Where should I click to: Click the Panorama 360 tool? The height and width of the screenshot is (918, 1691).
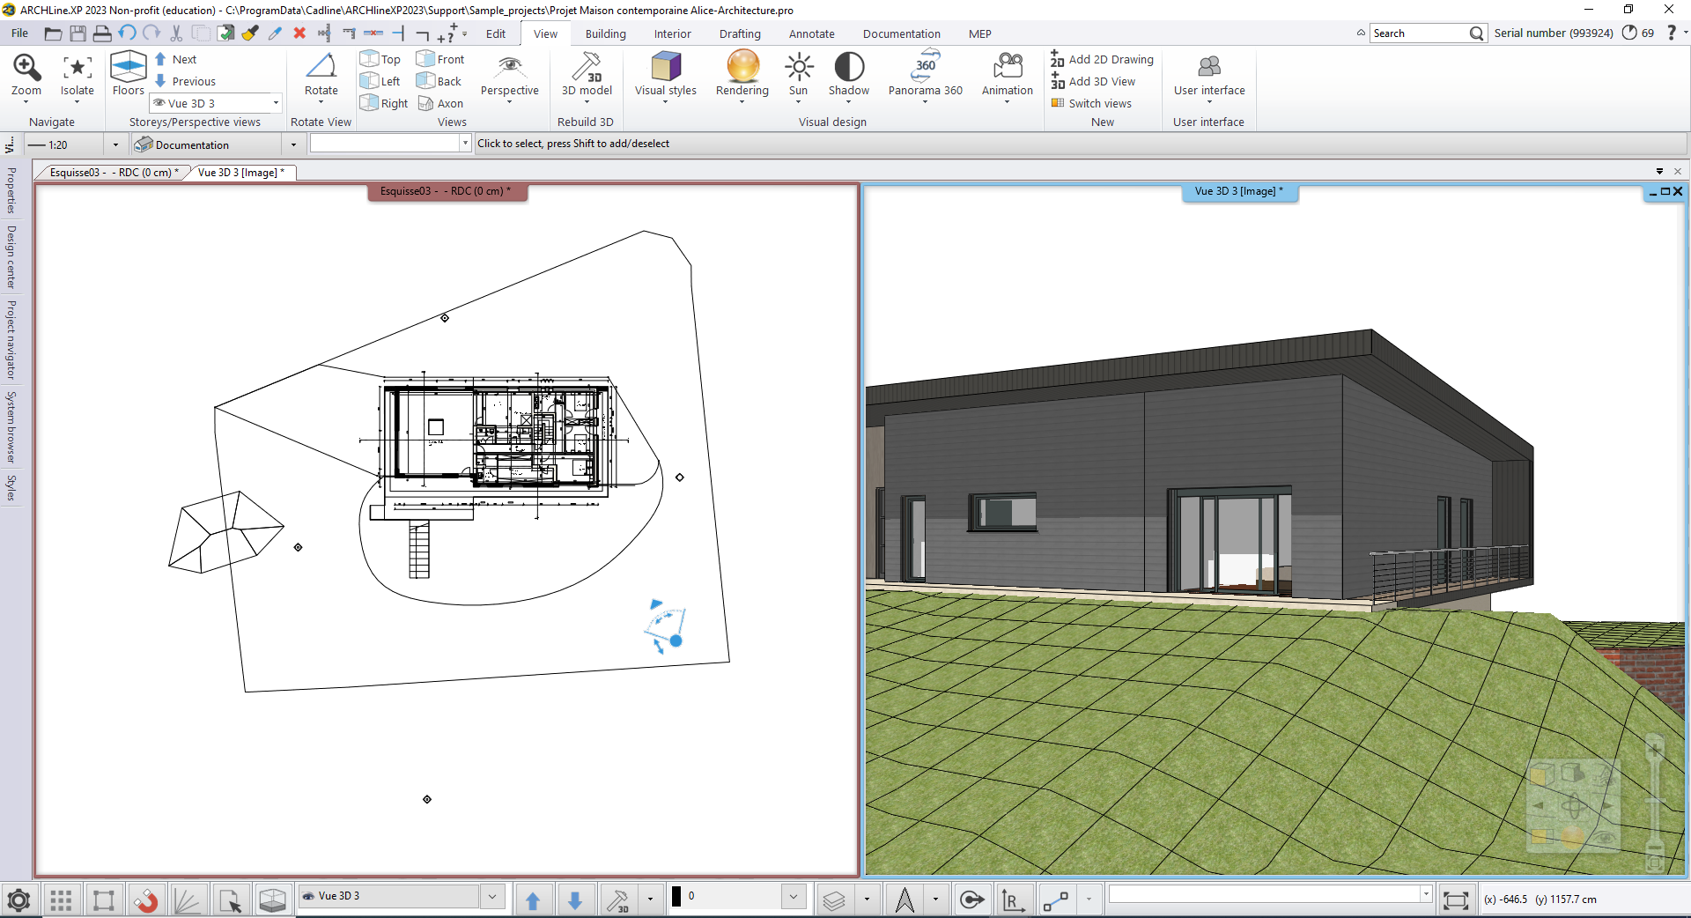click(x=925, y=67)
